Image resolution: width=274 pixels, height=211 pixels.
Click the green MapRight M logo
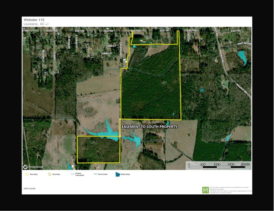pyautogui.click(x=206, y=190)
